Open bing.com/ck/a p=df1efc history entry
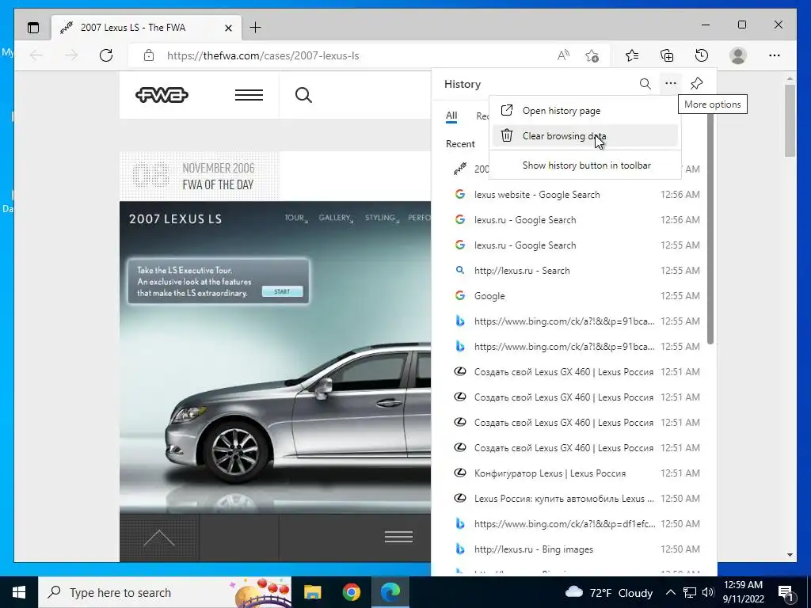This screenshot has width=811, height=608. coord(573,524)
